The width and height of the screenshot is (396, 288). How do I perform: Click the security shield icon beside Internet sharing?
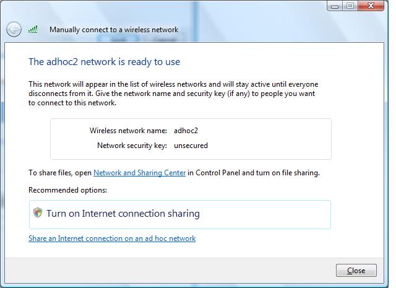(x=38, y=212)
